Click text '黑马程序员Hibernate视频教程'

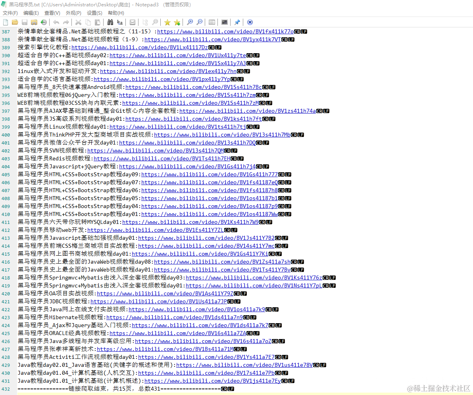61,317
